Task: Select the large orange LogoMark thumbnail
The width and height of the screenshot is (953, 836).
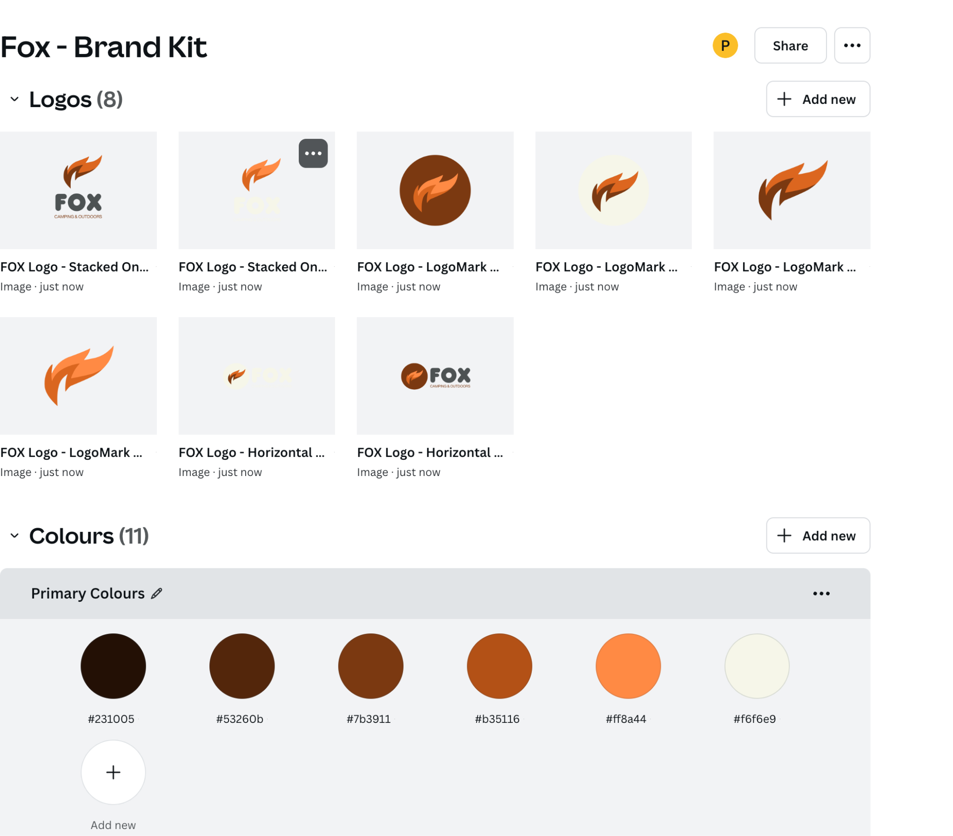Action: coord(78,375)
